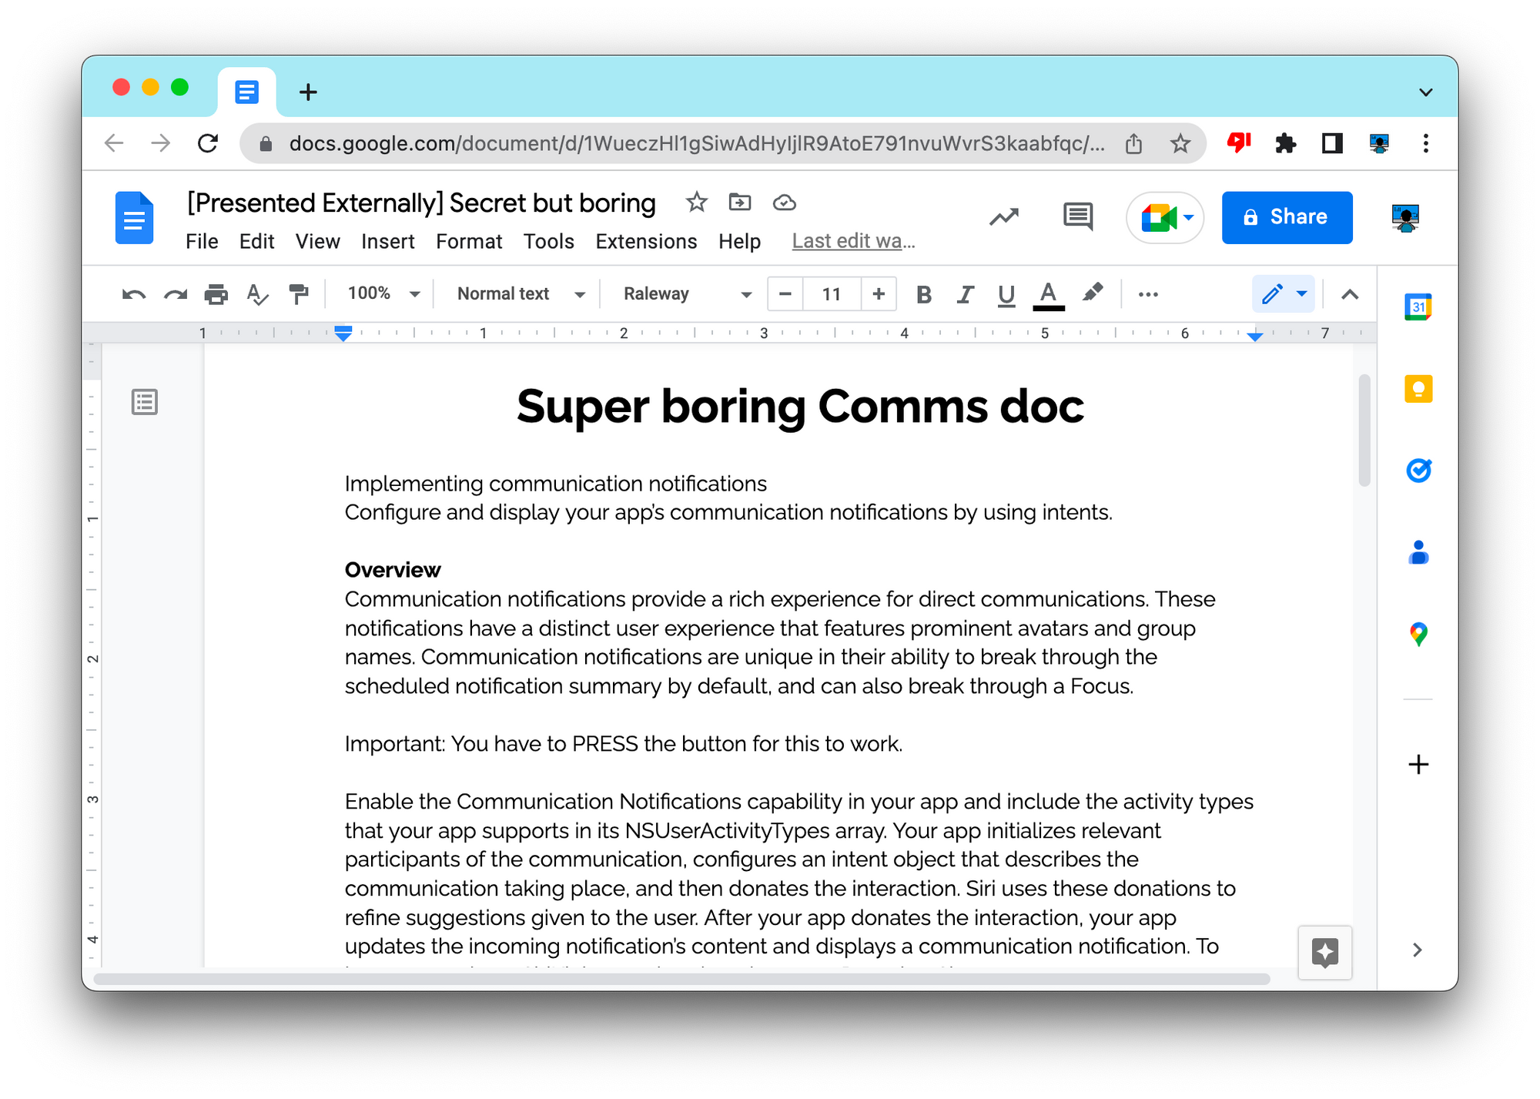Open Google Keep in side panel
The width and height of the screenshot is (1540, 1099).
1418,389
